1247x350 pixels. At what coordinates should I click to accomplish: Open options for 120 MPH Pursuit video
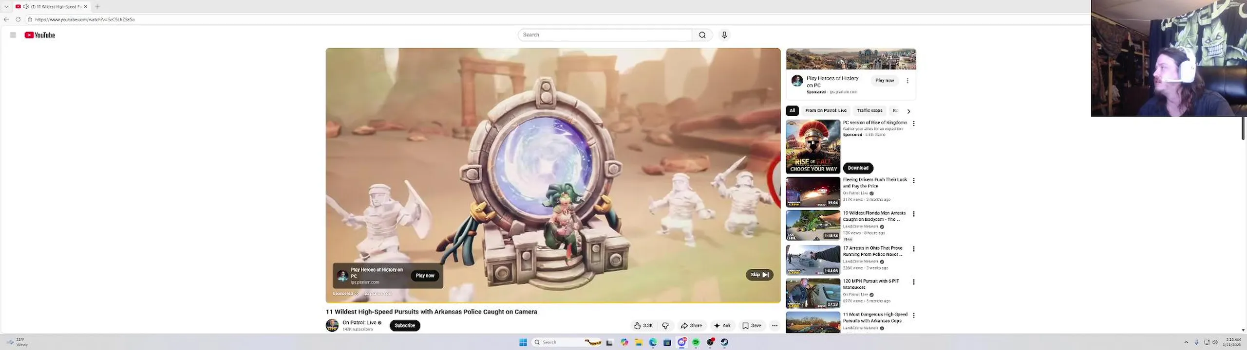(x=914, y=282)
